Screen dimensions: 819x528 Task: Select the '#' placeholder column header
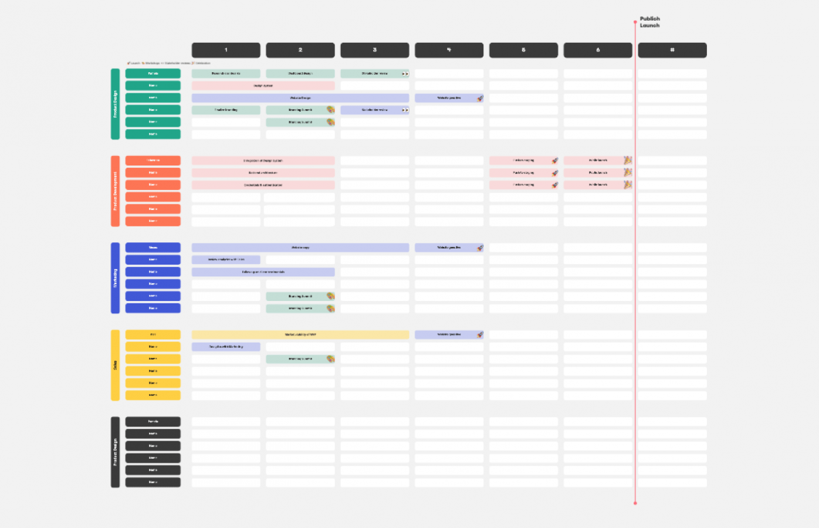[672, 50]
